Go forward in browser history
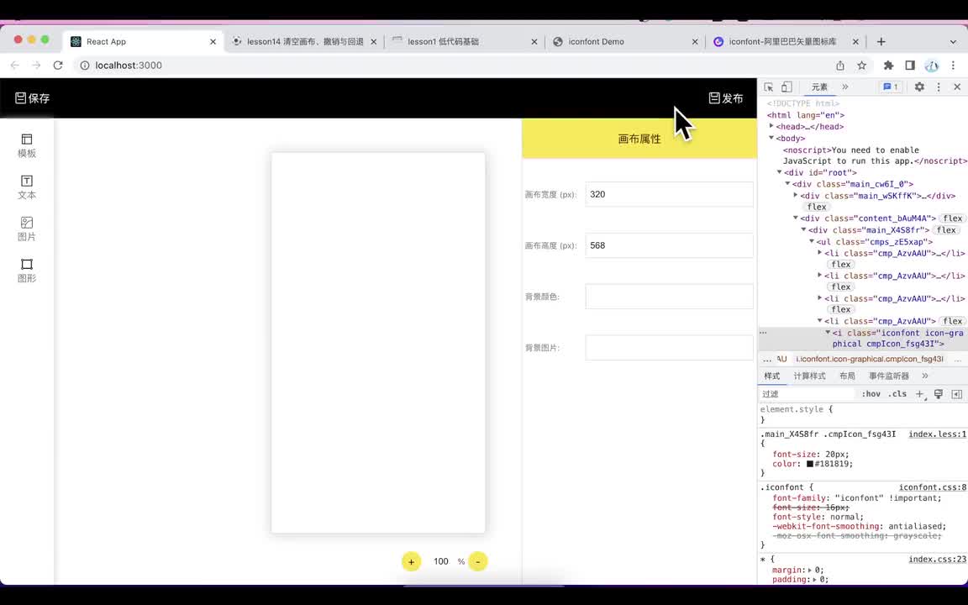The width and height of the screenshot is (968, 605). click(36, 65)
